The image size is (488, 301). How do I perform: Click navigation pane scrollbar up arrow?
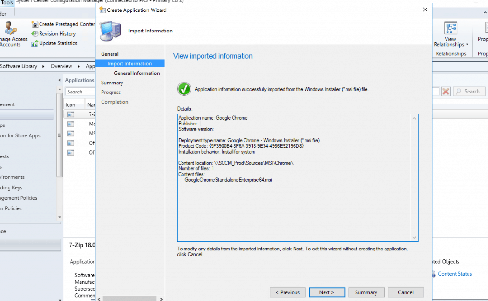point(60,89)
